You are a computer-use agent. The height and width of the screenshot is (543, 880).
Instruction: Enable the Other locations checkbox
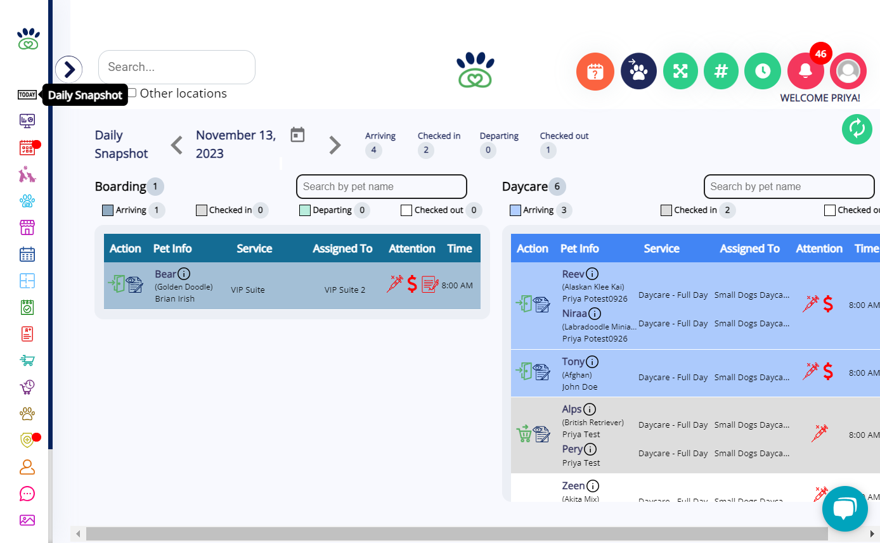point(131,93)
